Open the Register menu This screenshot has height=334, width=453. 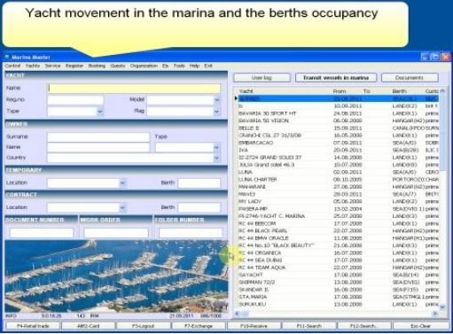[x=74, y=66]
